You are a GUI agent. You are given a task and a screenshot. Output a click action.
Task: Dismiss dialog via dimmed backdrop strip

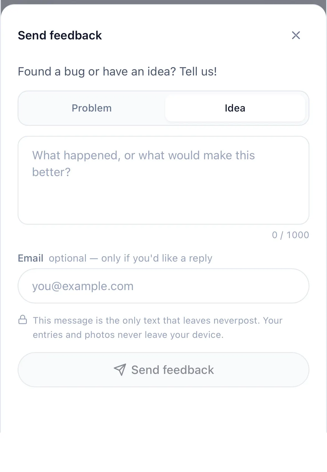(163, 2)
